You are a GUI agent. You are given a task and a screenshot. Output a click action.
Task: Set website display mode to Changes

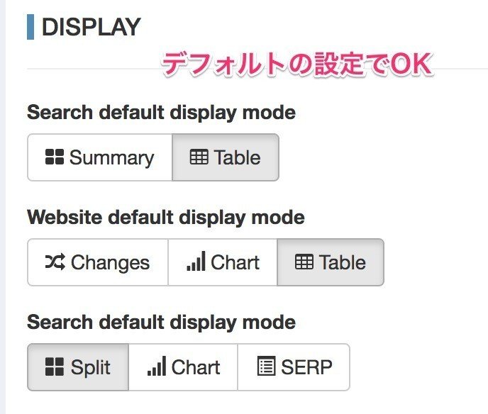click(x=110, y=262)
